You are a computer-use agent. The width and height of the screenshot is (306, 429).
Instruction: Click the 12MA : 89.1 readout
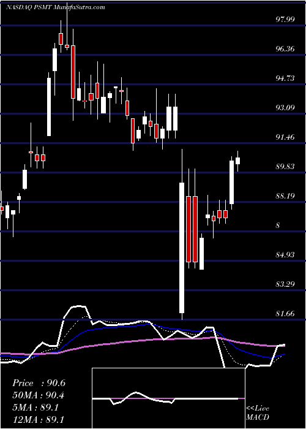[39, 419]
